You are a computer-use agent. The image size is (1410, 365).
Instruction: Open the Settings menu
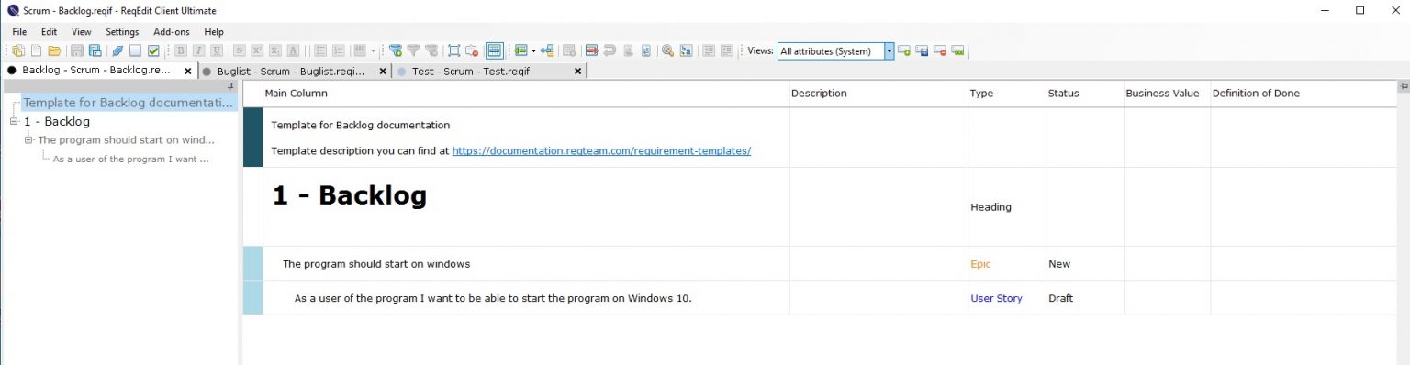(x=122, y=32)
